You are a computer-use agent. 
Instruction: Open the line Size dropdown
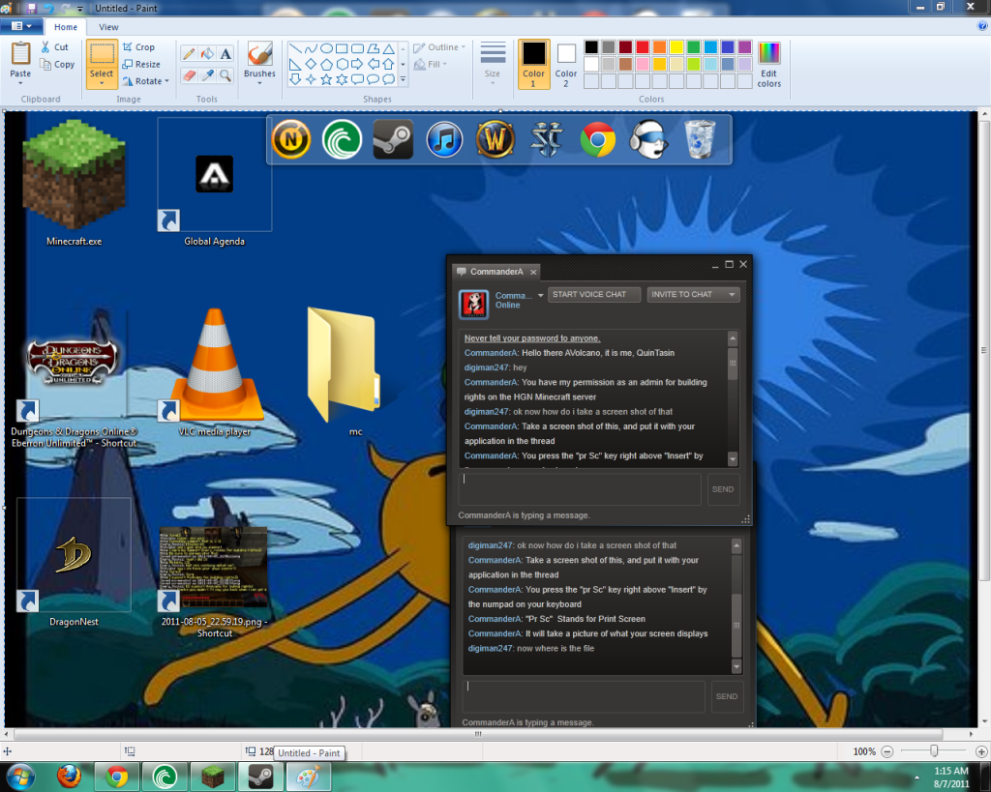point(493,63)
